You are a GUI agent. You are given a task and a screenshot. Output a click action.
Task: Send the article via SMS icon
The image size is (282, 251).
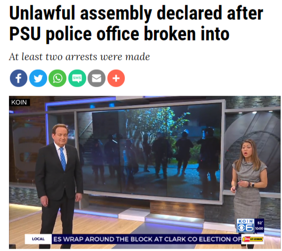point(77,78)
